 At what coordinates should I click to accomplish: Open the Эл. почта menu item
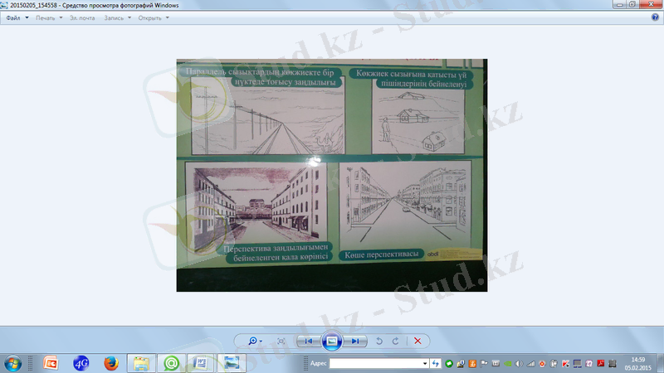[x=82, y=17]
